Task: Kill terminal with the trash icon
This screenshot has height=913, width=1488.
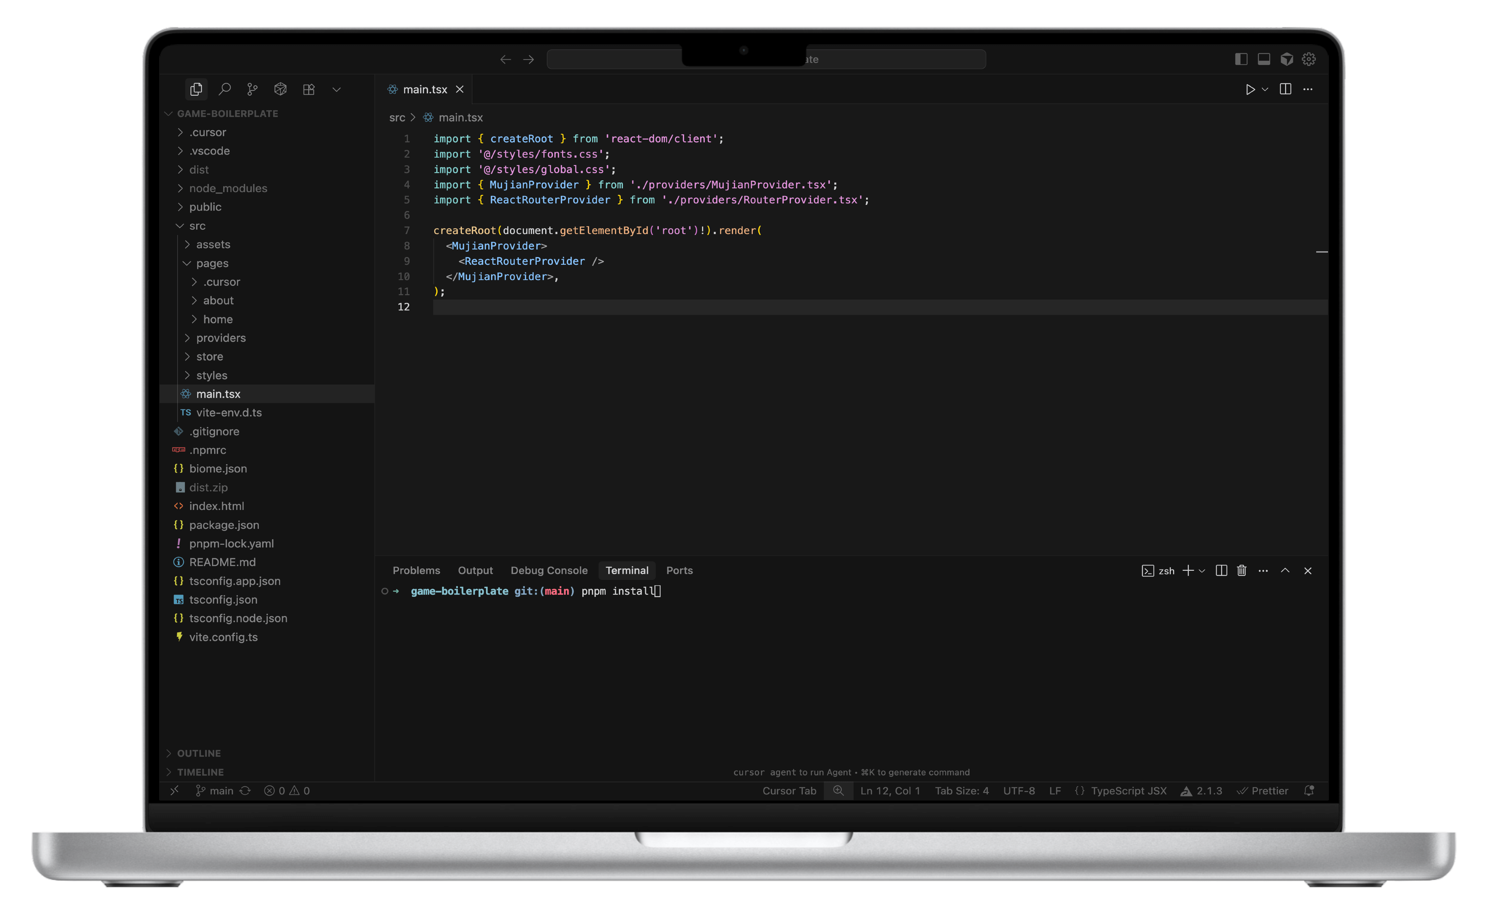Action: click(1241, 571)
